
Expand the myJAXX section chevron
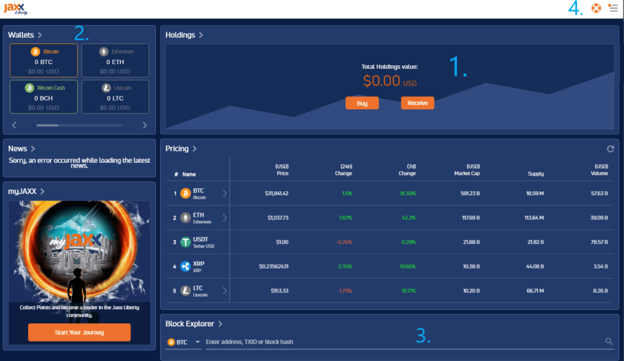tap(42, 191)
